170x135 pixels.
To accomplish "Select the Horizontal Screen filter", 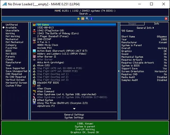I will pyautogui.click(x=16, y=83).
